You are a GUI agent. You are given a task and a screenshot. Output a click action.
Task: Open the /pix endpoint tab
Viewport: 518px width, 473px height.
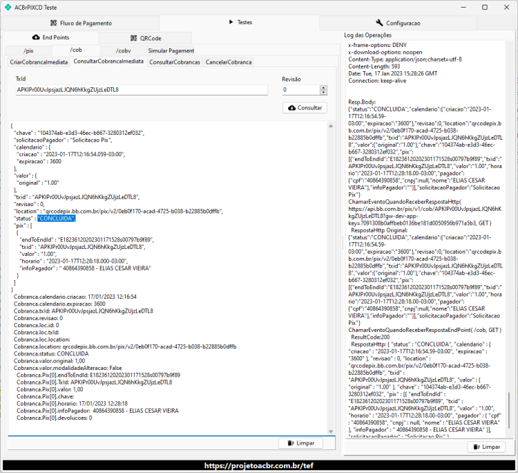coord(28,50)
